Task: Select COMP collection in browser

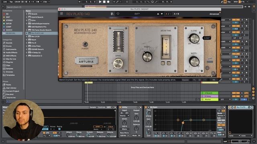Action: point(8,27)
